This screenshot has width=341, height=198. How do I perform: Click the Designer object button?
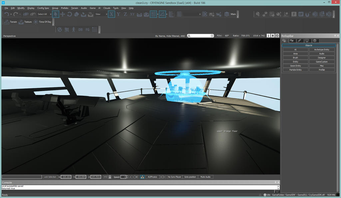coord(322,58)
